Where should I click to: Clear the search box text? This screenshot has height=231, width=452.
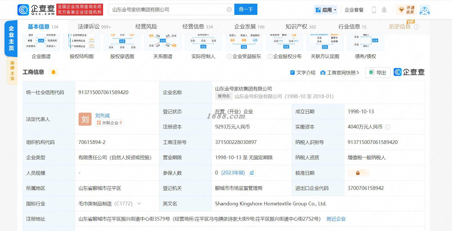click(229, 10)
